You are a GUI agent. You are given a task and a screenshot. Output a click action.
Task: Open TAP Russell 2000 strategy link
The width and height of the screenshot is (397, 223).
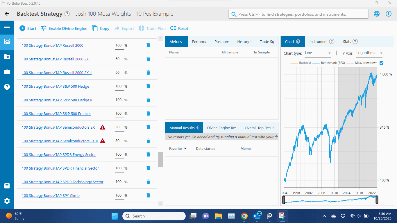pyautogui.click(x=53, y=46)
